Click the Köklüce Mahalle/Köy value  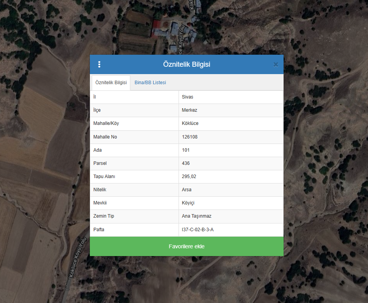(x=190, y=123)
